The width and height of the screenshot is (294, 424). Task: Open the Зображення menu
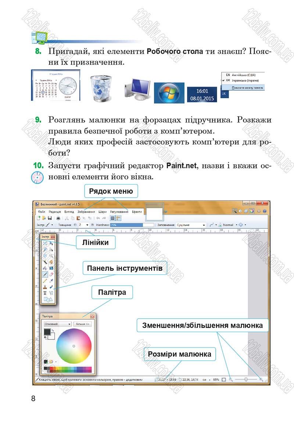(86, 212)
